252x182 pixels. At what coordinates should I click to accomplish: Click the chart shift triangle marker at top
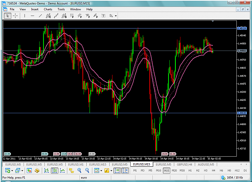(x=212, y=21)
